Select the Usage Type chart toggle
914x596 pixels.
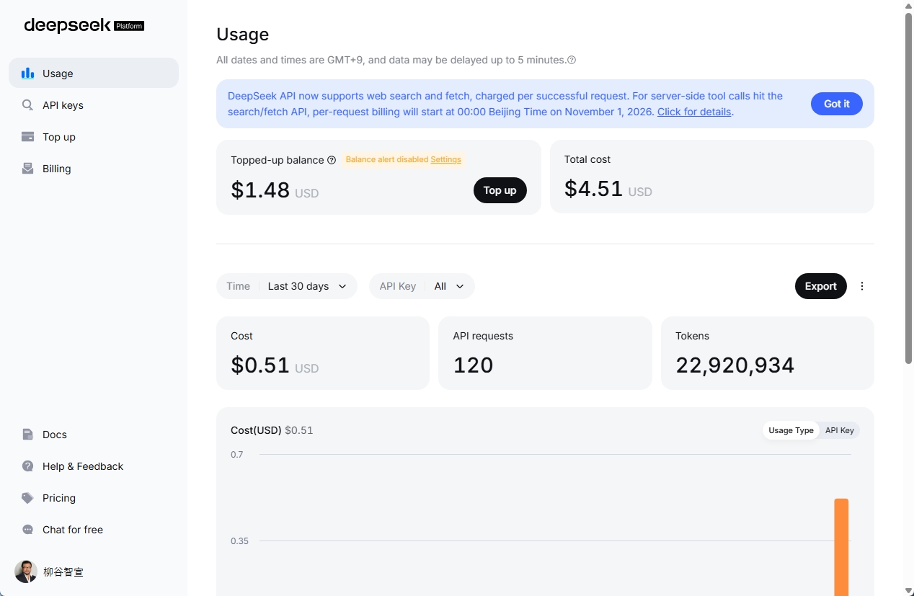point(791,430)
